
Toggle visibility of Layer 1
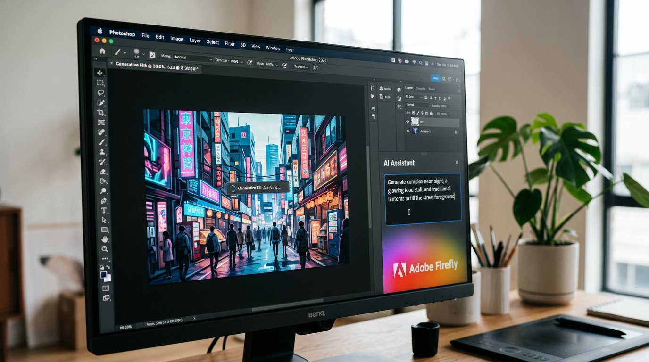(408, 132)
